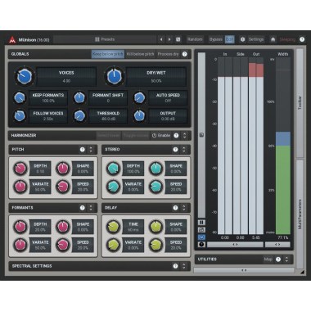This screenshot has width=311, height=311.
Task: Go to the previous preset arrow
Action: pos(161,39)
